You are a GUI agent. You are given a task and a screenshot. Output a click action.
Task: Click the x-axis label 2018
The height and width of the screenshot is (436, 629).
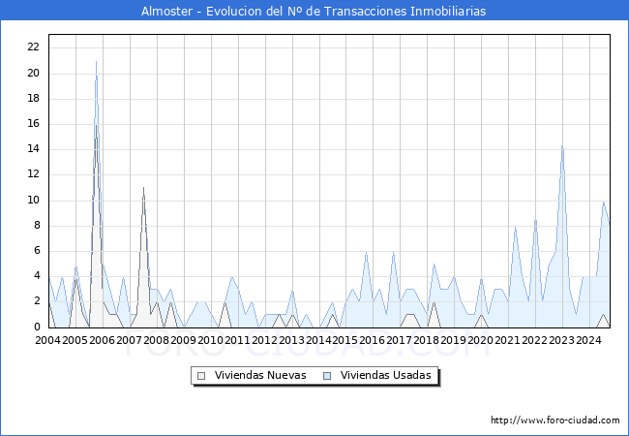[427, 340]
